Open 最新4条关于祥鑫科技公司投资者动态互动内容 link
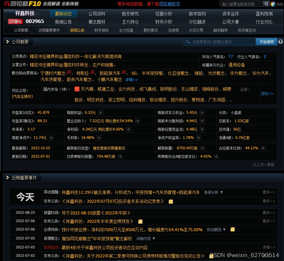The image size is (284, 261). [105, 248]
